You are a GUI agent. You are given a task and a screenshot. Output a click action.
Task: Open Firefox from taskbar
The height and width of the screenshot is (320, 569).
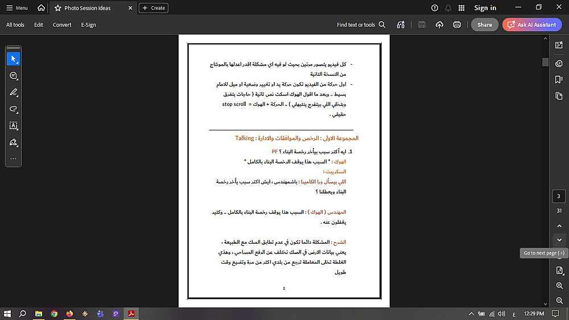69,314
